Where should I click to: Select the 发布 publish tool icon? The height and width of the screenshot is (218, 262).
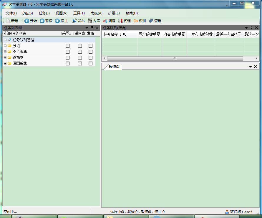[x=78, y=21]
